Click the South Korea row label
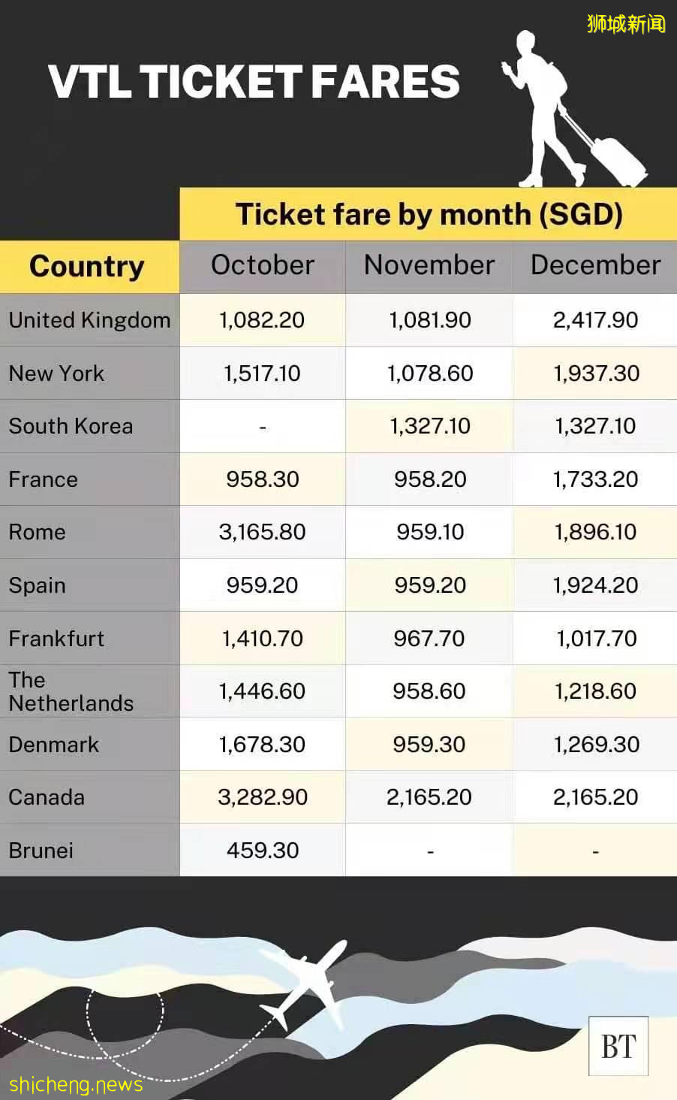 click(71, 426)
